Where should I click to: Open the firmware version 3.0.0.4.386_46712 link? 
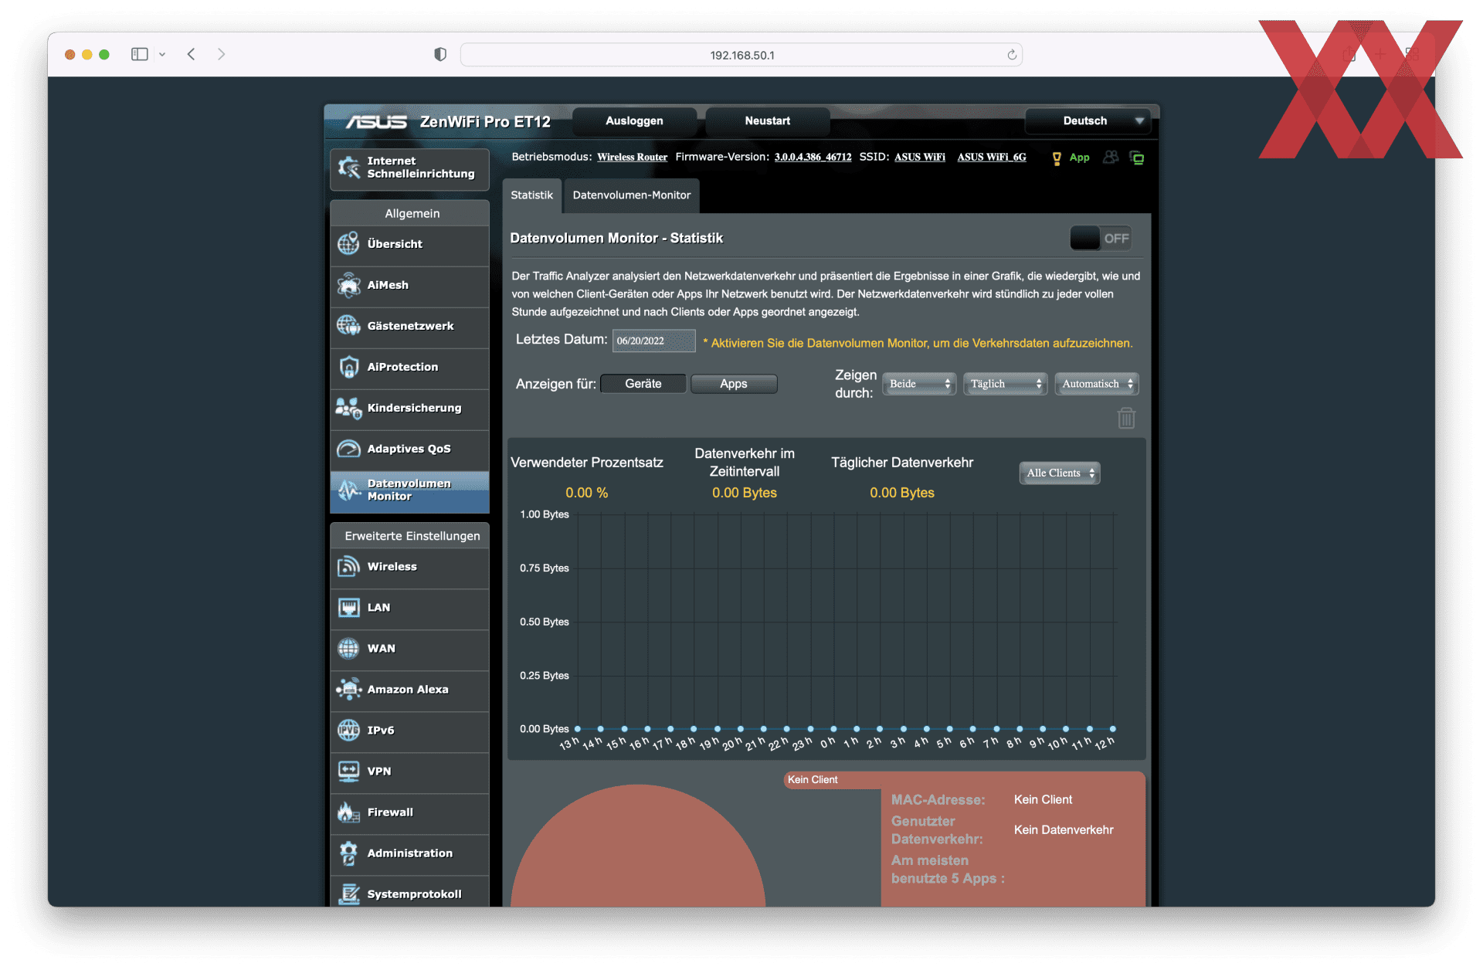(813, 158)
